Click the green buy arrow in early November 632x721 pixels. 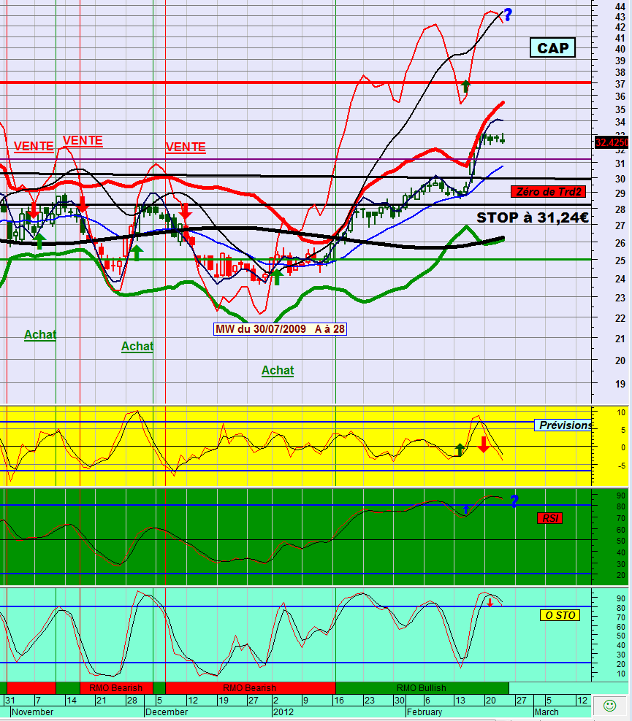pyautogui.click(x=39, y=241)
